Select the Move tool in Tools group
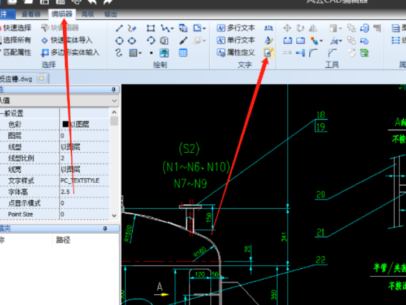Screen dimensions: 406x305 pyautogui.click(x=287, y=28)
